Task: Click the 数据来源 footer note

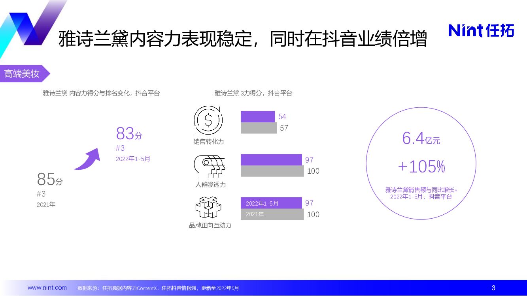Action: click(x=158, y=288)
